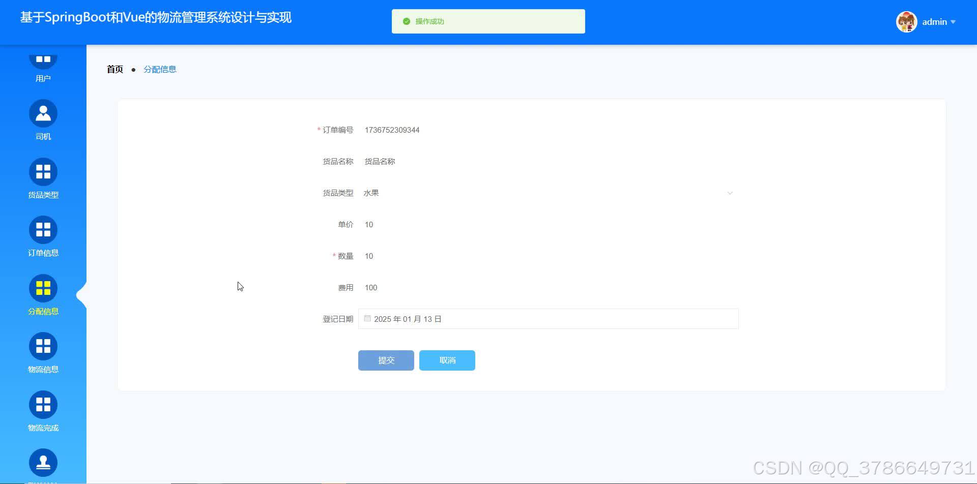Select the 物流信息 grid icon
977x484 pixels.
[x=43, y=346]
